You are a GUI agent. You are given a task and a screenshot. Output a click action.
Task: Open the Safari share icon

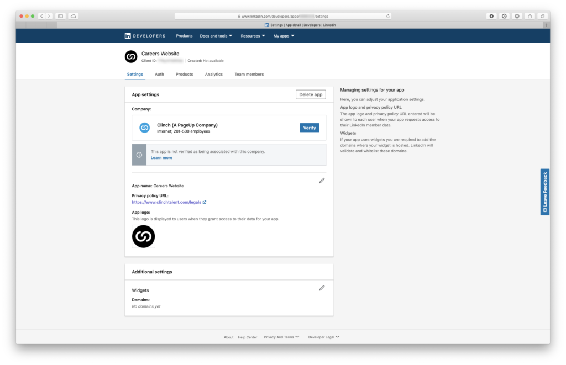(x=530, y=16)
